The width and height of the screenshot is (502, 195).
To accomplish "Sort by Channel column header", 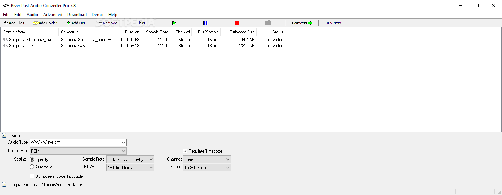I will [x=181, y=32].
